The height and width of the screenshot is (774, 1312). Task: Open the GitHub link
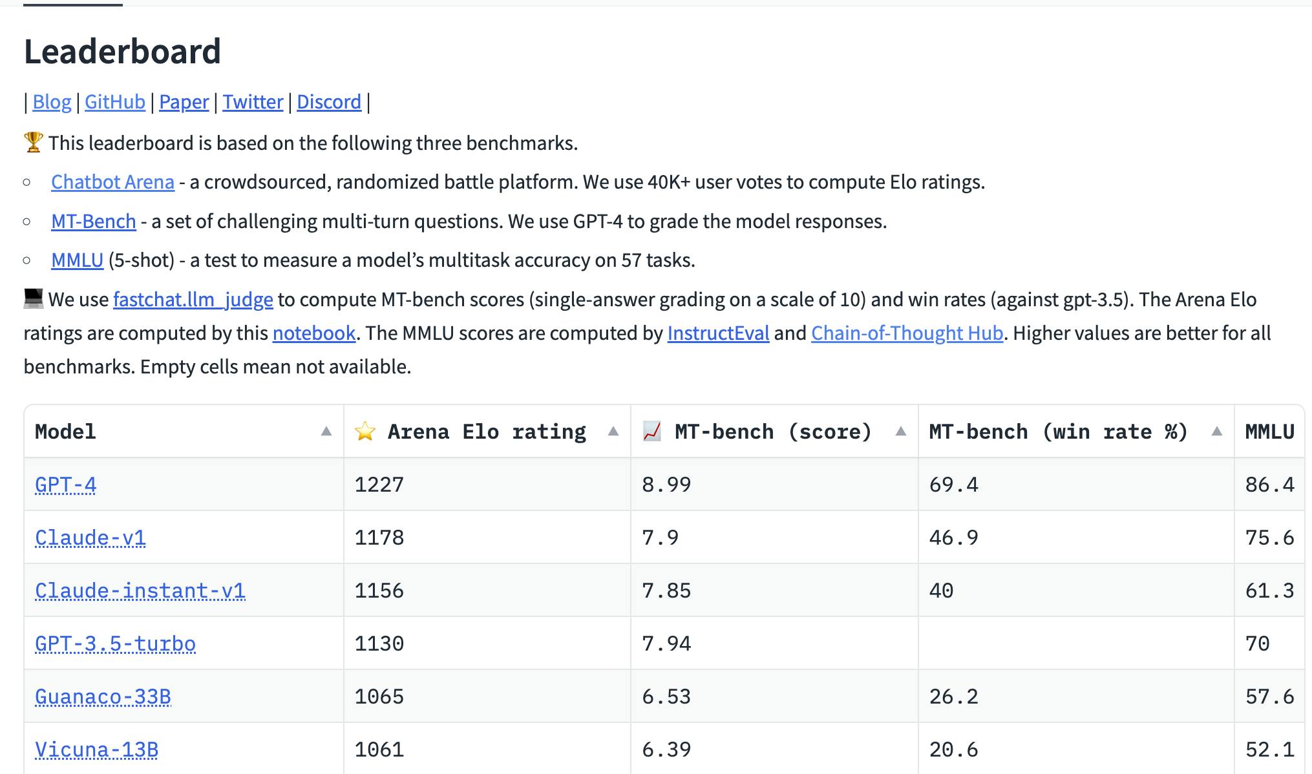[x=114, y=102]
